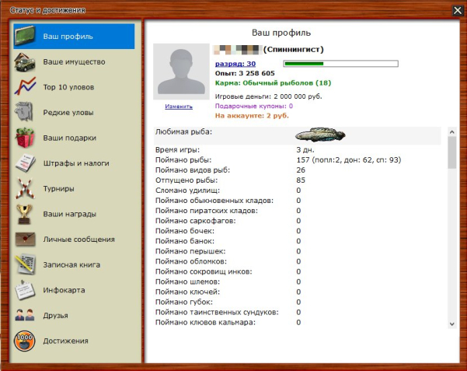
Task: Click the profile avatar placeholder image
Action: (179, 72)
